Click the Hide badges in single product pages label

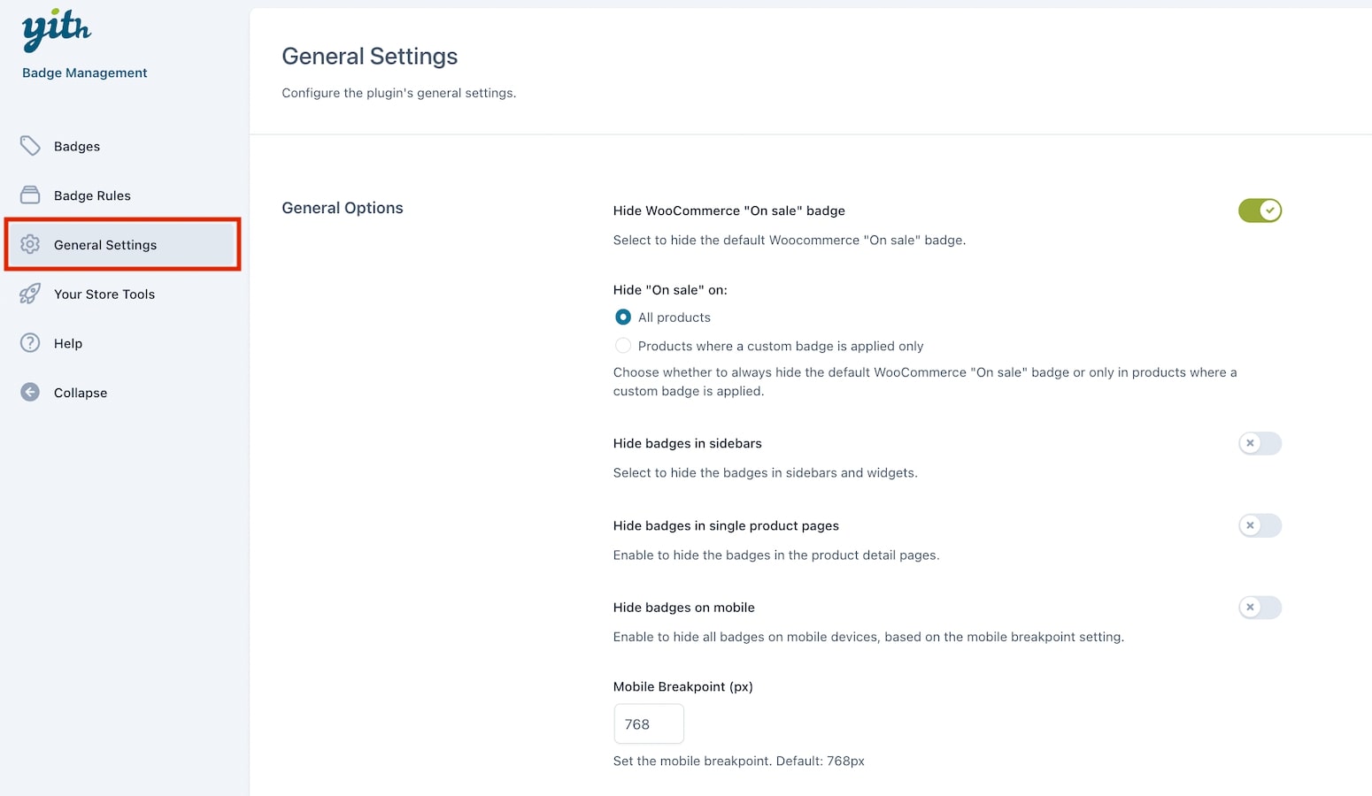coord(726,526)
